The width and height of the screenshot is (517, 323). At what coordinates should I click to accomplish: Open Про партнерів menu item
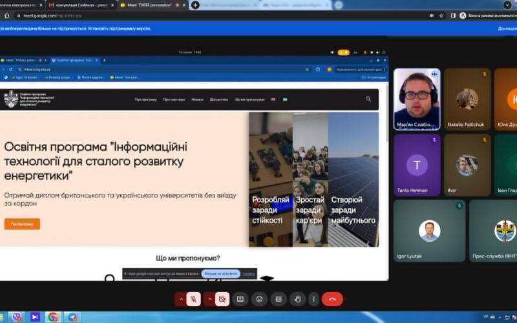tap(174, 99)
